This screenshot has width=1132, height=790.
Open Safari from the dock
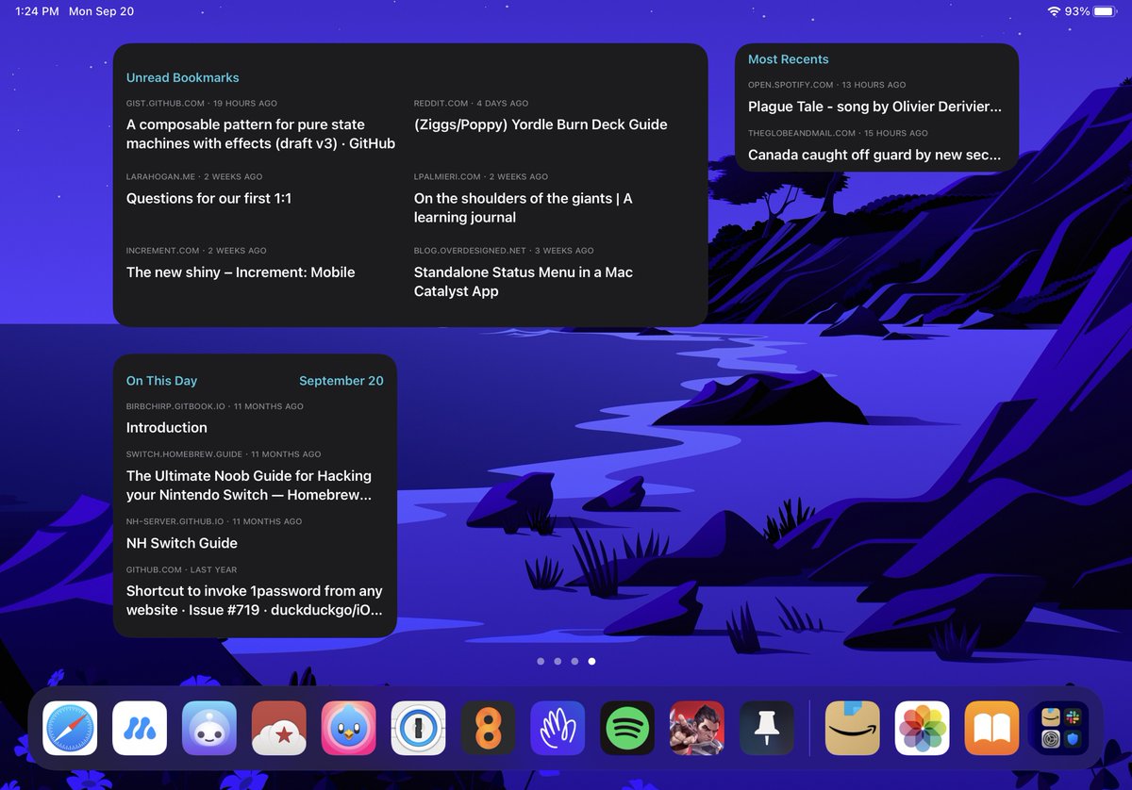tap(70, 728)
